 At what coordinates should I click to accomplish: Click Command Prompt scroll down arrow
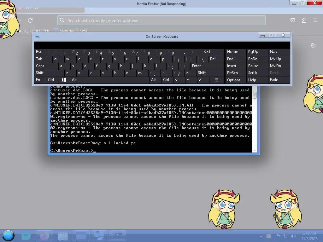point(255,150)
